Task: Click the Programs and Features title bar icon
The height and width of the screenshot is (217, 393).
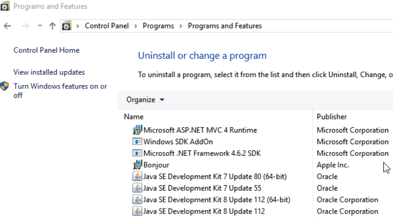Action: (x=5, y=6)
